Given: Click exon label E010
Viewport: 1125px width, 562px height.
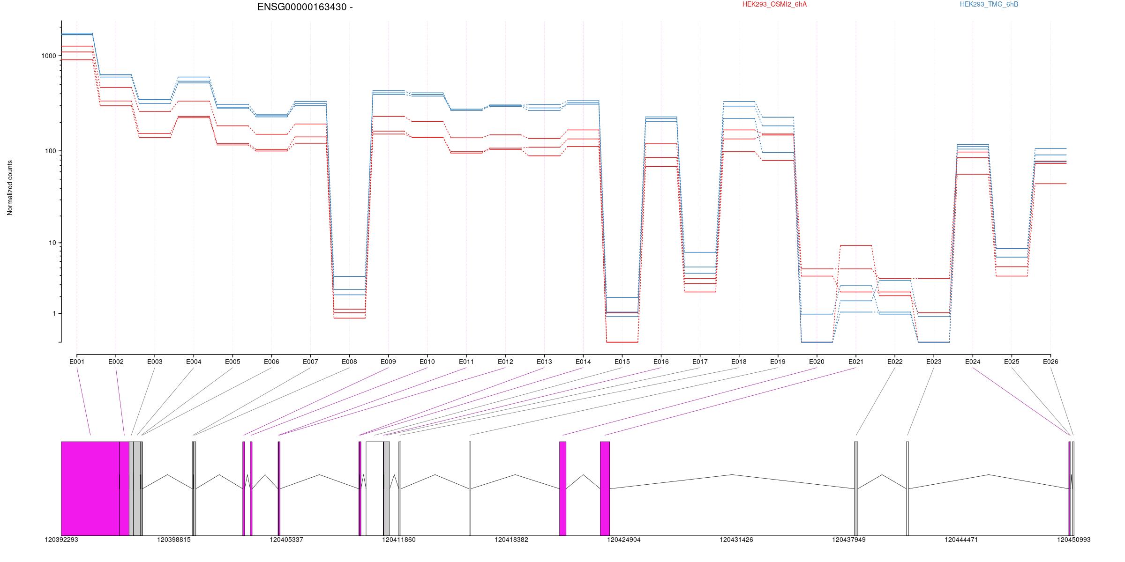Looking at the screenshot, I should click(427, 362).
